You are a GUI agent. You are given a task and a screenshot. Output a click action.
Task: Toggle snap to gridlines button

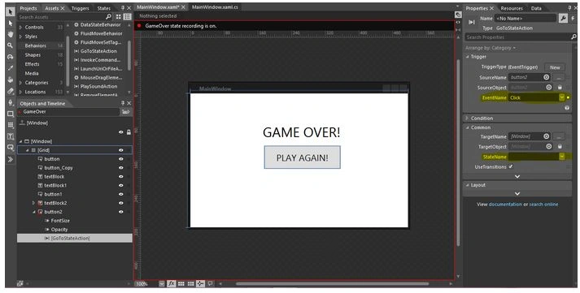191,284
